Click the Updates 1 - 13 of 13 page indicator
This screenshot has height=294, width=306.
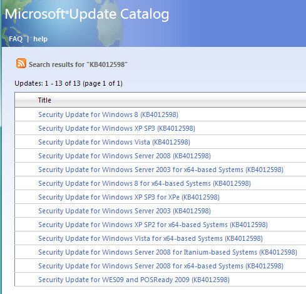click(x=68, y=83)
